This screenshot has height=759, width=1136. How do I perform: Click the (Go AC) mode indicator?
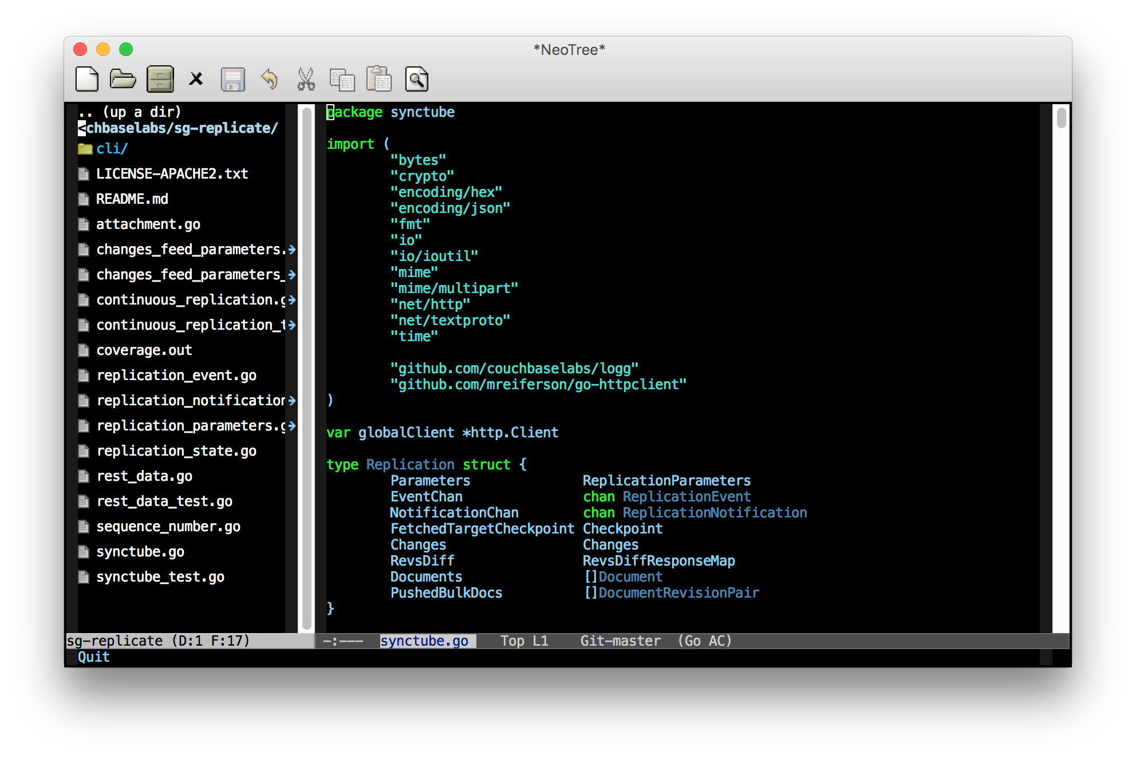705,641
